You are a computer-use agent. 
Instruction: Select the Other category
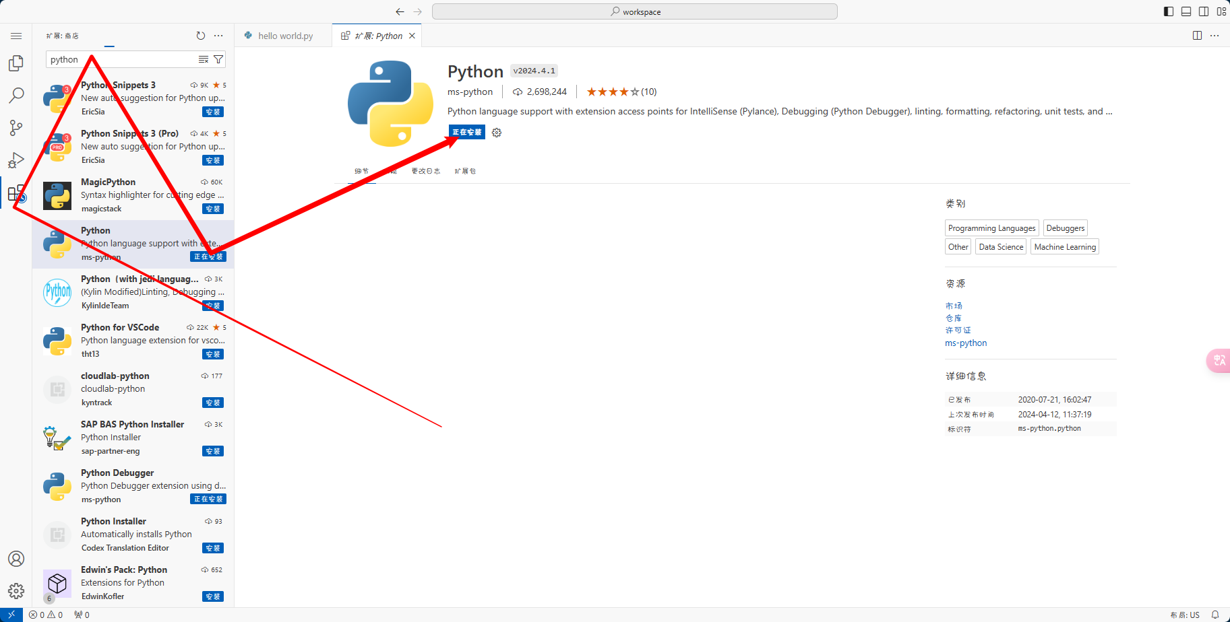point(958,247)
